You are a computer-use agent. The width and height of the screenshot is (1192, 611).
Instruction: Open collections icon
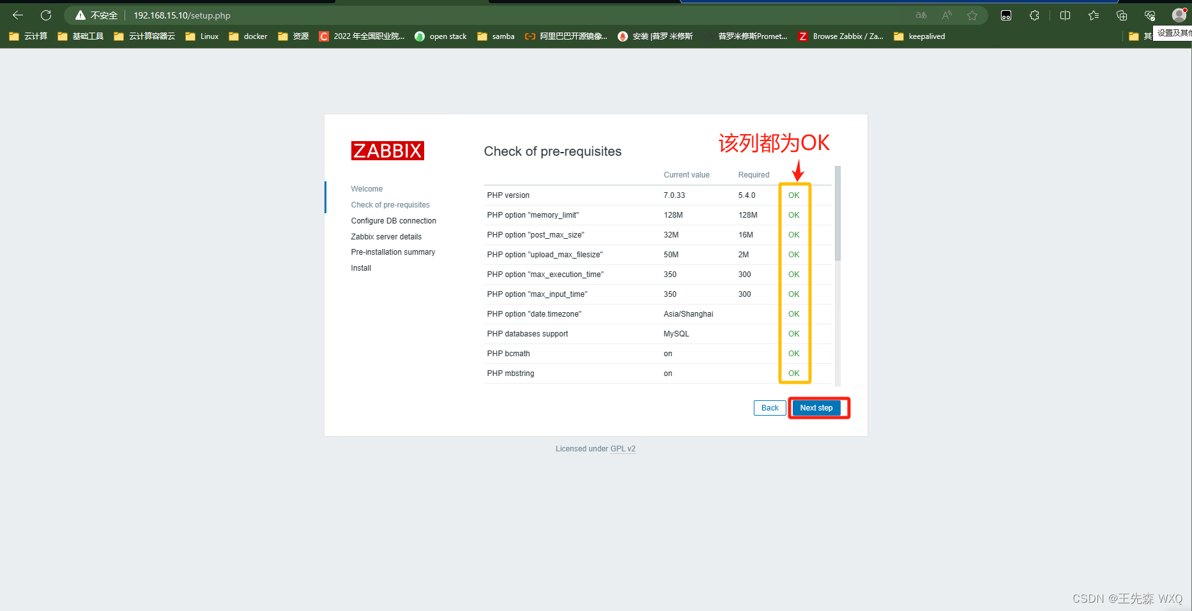(1122, 15)
